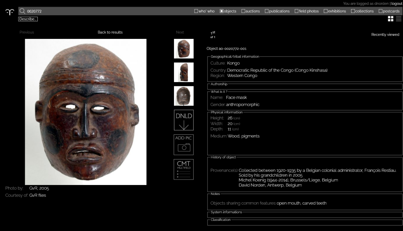Open the Describe button
The height and width of the screenshot is (231, 403).
pos(28,19)
